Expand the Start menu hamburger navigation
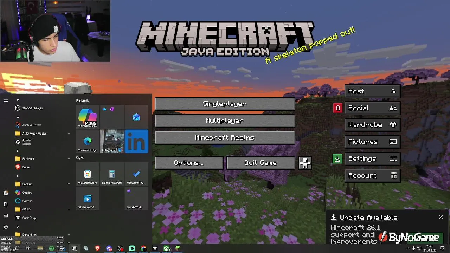This screenshot has width=450, height=253. point(6,100)
